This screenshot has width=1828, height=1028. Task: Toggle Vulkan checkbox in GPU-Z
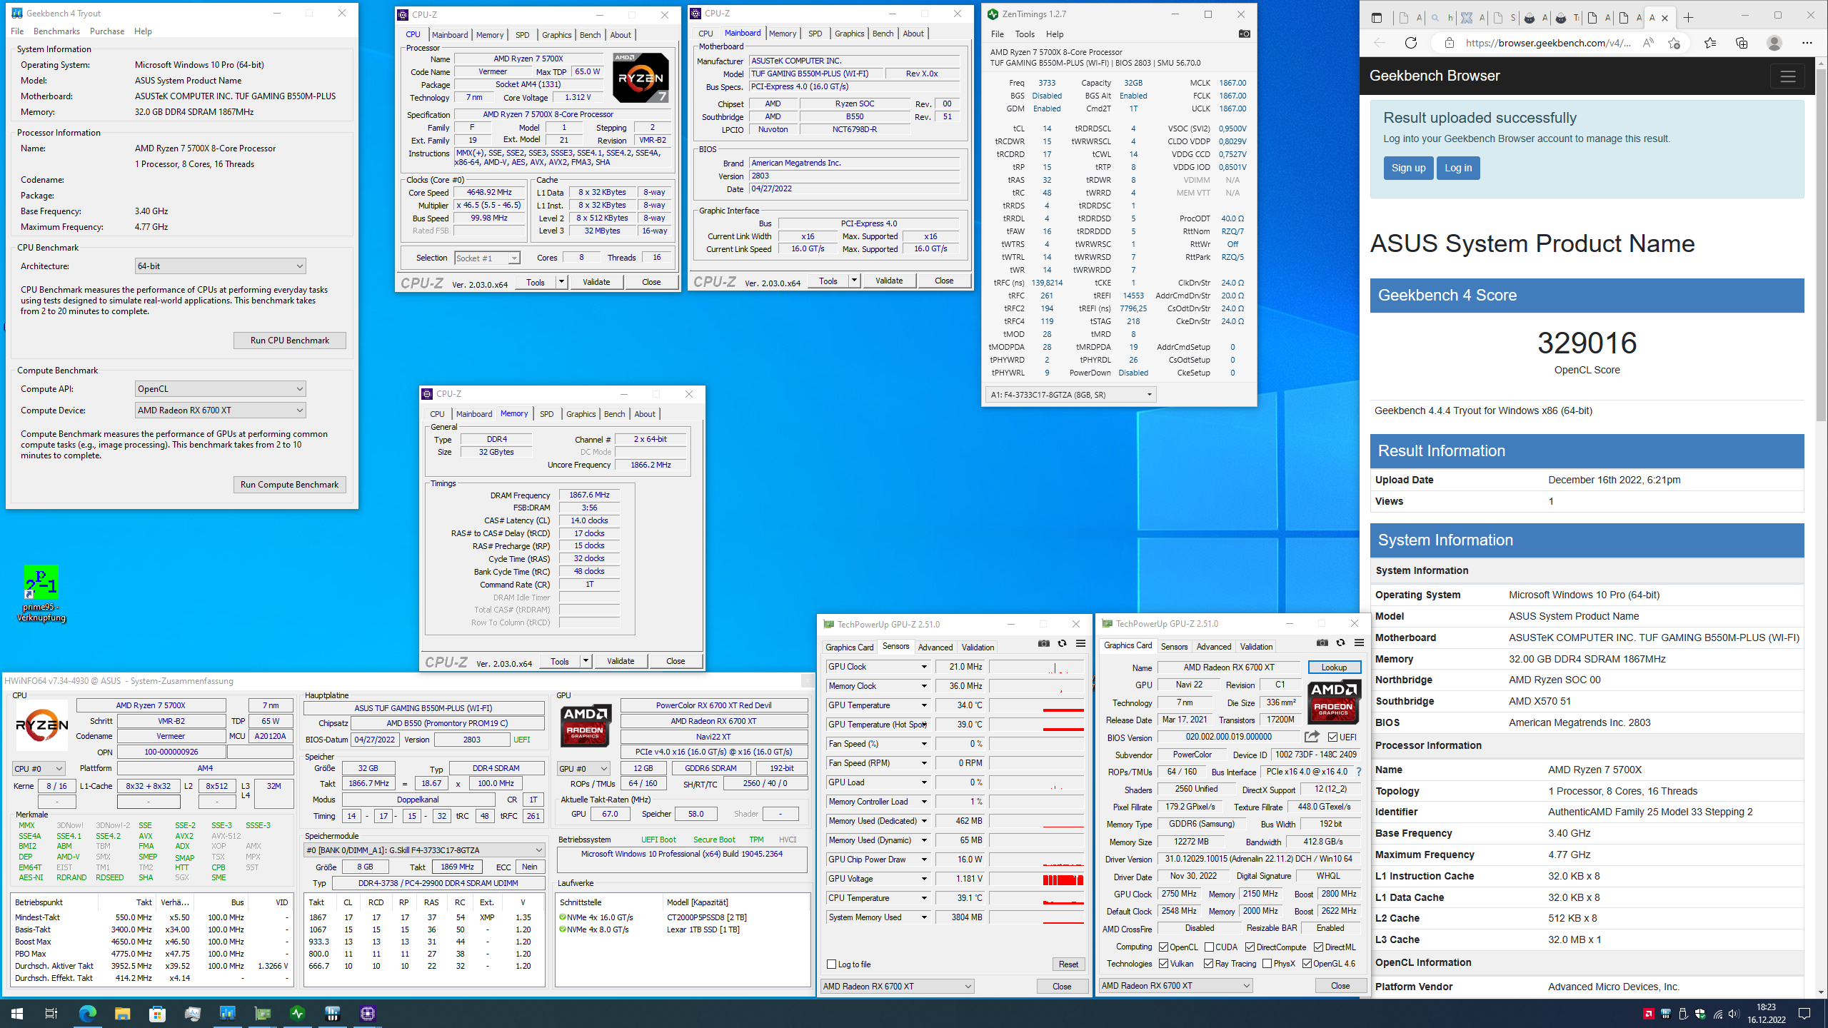1163,963
